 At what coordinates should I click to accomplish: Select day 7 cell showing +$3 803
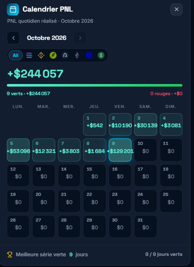click(69, 150)
